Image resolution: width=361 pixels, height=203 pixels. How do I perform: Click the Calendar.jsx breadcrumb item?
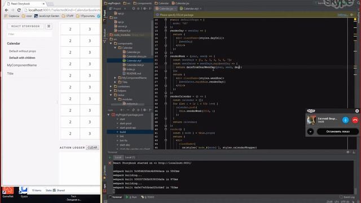point(180,3)
